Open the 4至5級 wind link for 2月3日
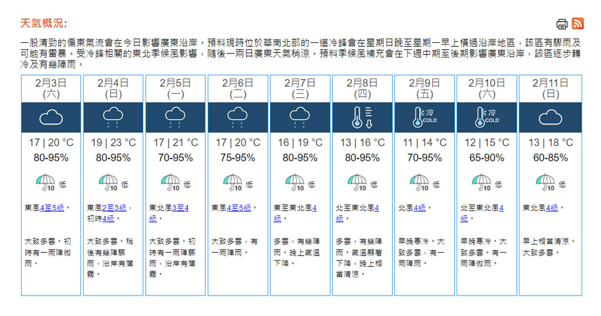Screen dimensions: 601x316 52,208
